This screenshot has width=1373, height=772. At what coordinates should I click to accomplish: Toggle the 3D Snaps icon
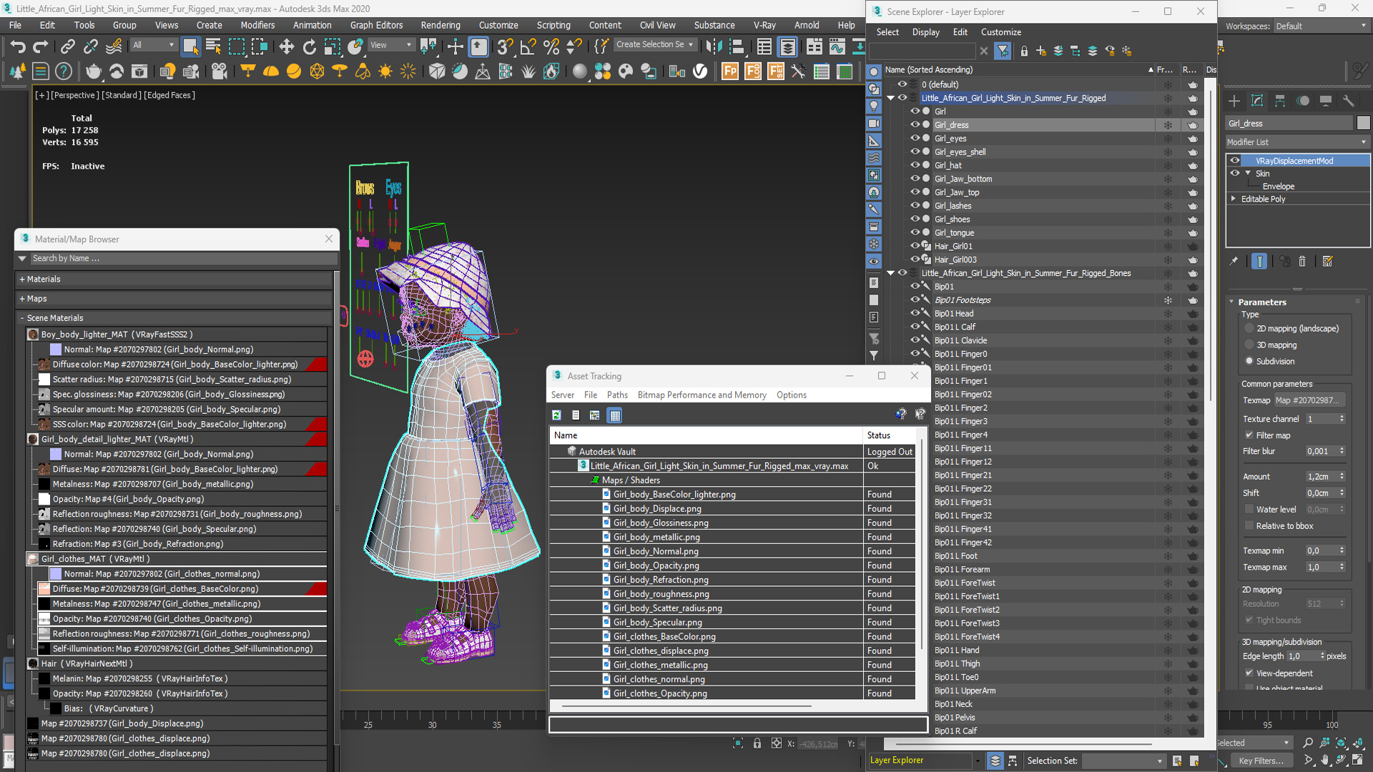click(x=505, y=47)
